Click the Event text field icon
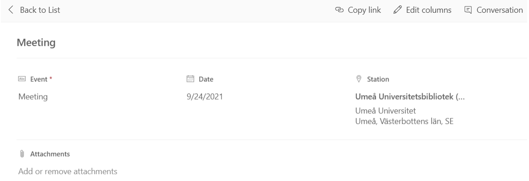 click(22, 79)
